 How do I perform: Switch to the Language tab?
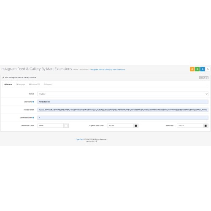pos(21,84)
